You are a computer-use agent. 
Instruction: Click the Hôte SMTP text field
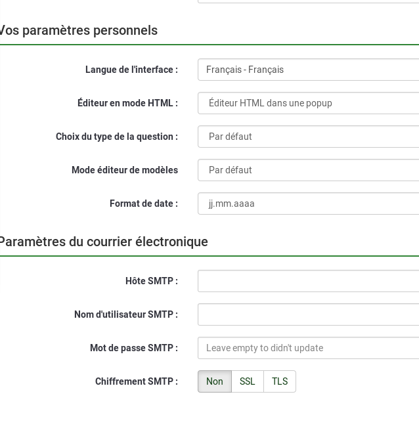tap(308, 281)
